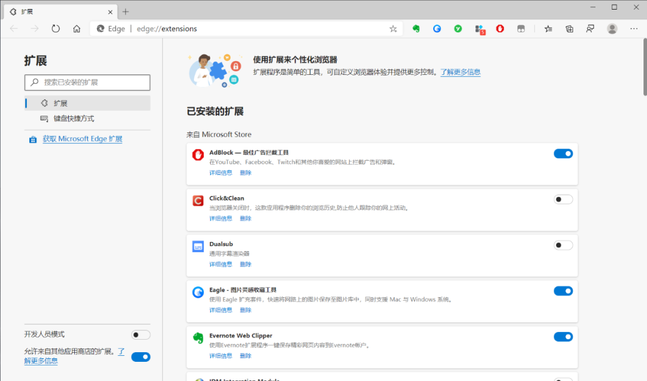Click 详细信息 under Evernote Web Clipper
This screenshot has width=647, height=381.
[x=220, y=355]
